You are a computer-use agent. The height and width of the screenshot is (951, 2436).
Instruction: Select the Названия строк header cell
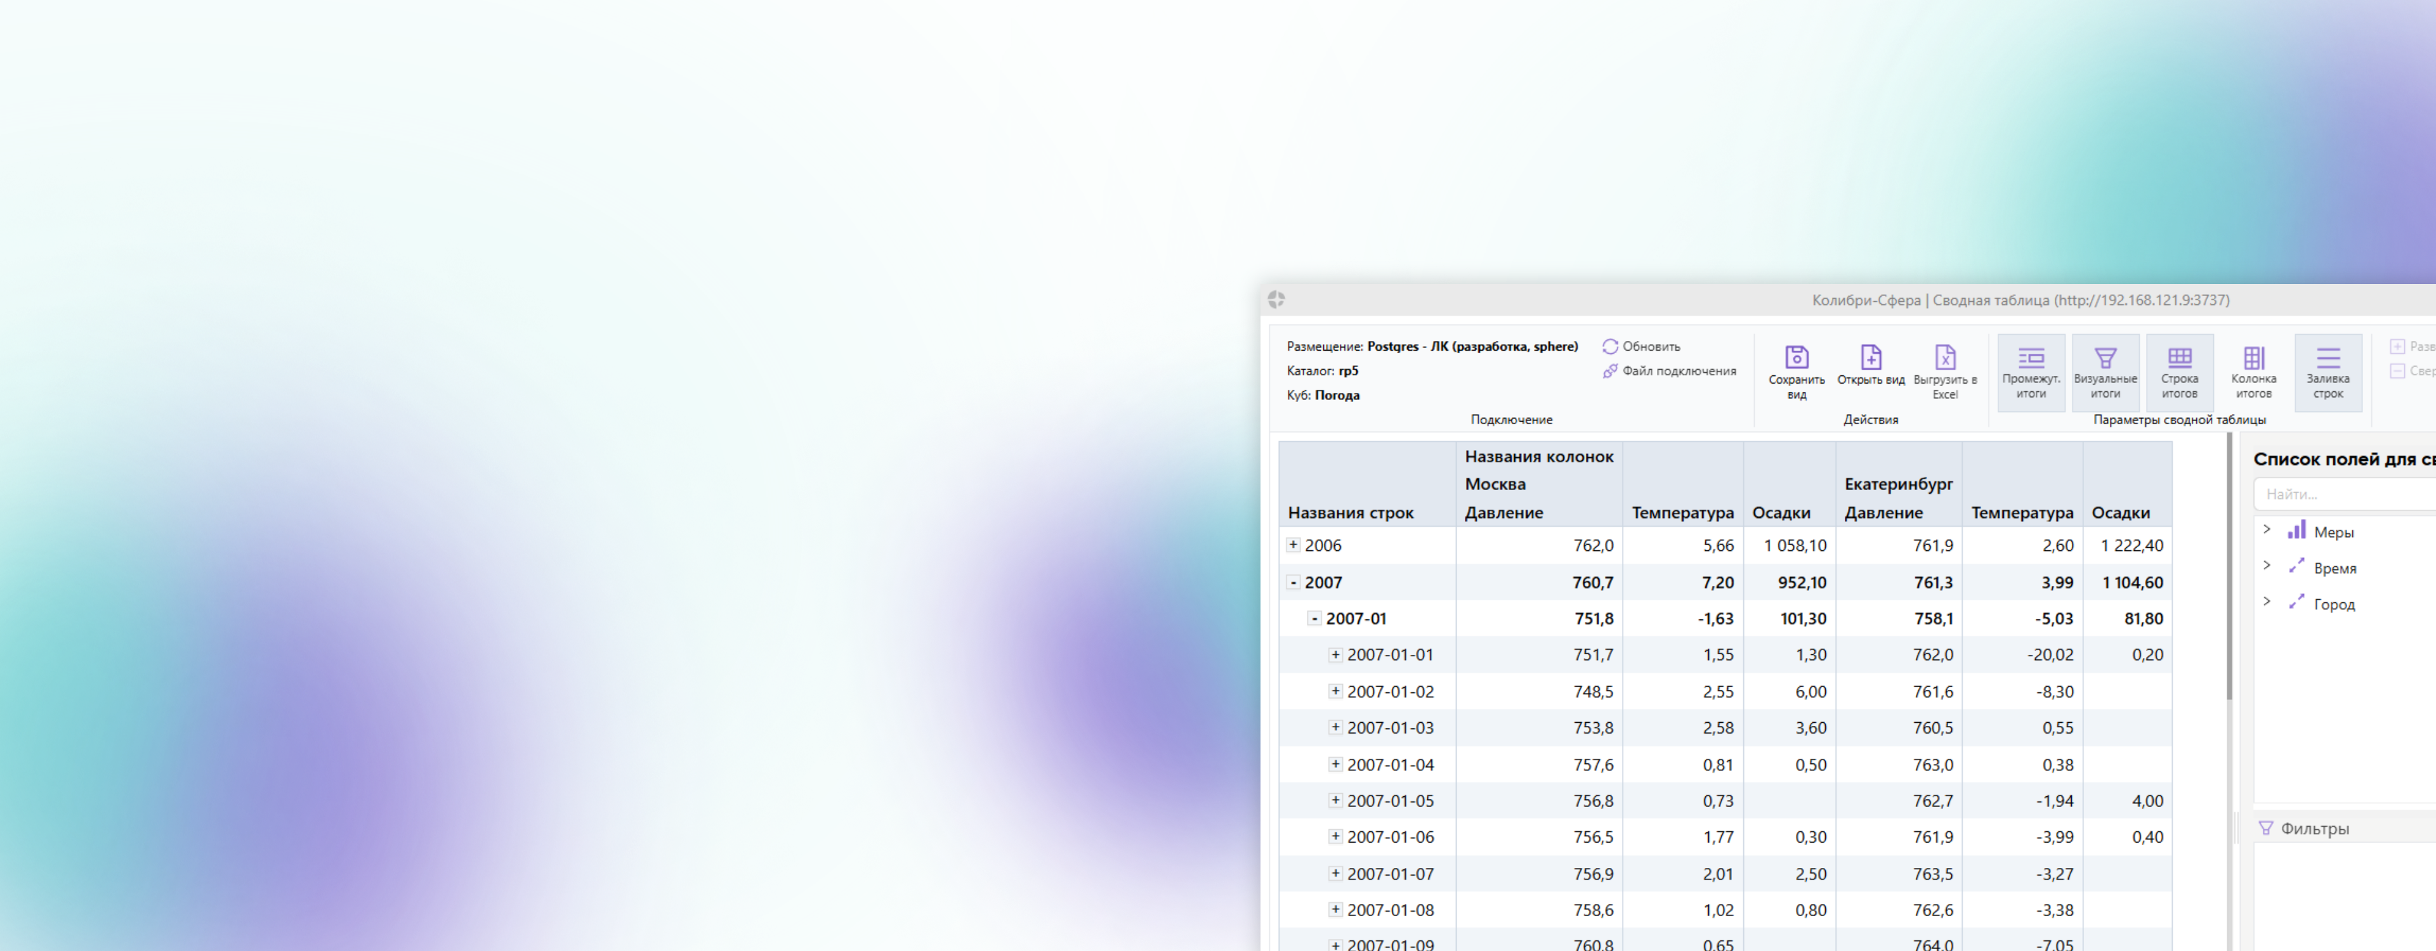(1368, 484)
